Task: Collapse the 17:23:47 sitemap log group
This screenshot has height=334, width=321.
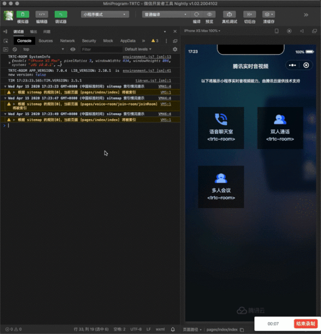Action: pos(6,98)
